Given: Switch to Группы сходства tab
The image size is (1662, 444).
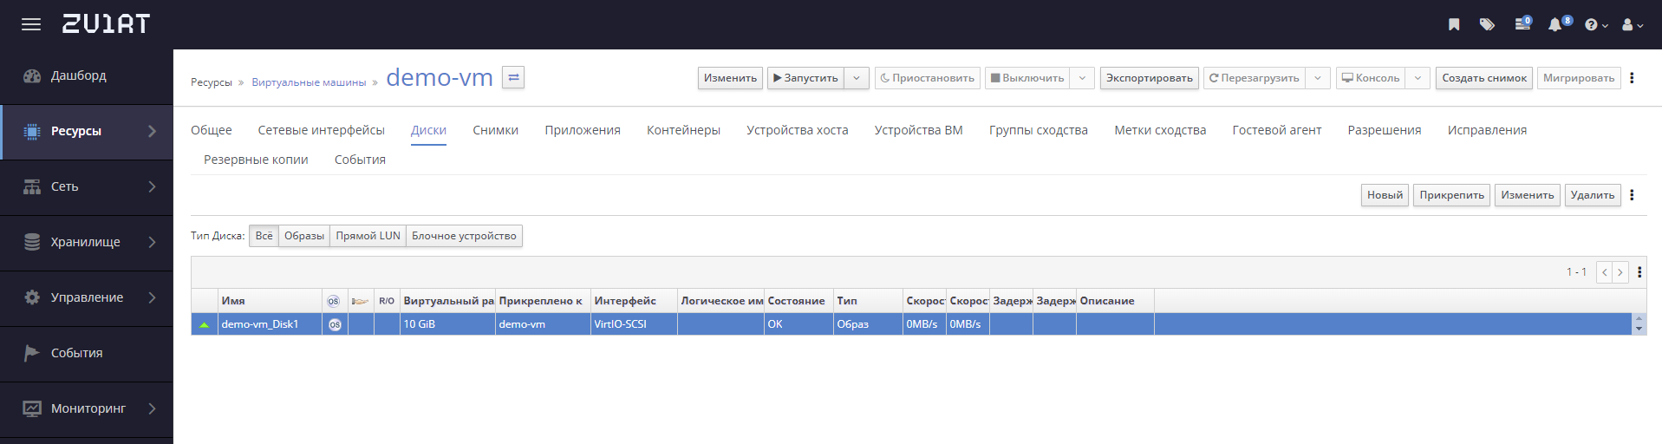Looking at the screenshot, I should (x=1039, y=130).
